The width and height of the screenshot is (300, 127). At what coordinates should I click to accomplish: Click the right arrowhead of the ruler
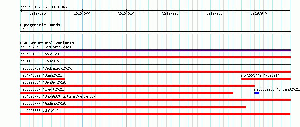(290, 11)
